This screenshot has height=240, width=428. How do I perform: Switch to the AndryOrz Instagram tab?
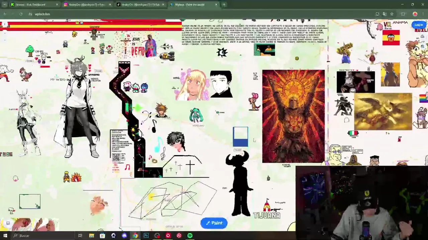click(86, 5)
